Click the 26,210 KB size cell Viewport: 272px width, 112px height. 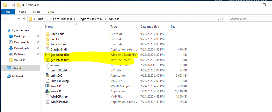pyautogui.click(x=180, y=91)
